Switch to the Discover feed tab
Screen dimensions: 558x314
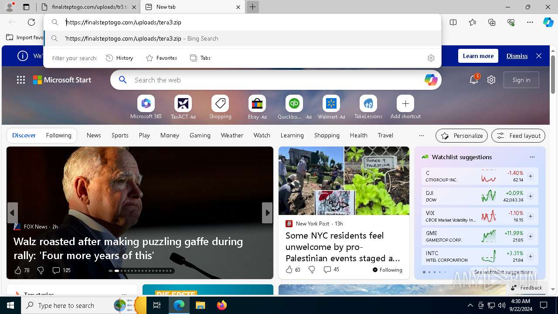click(x=24, y=135)
